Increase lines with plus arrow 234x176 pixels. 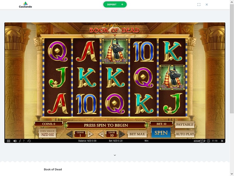(121, 134)
